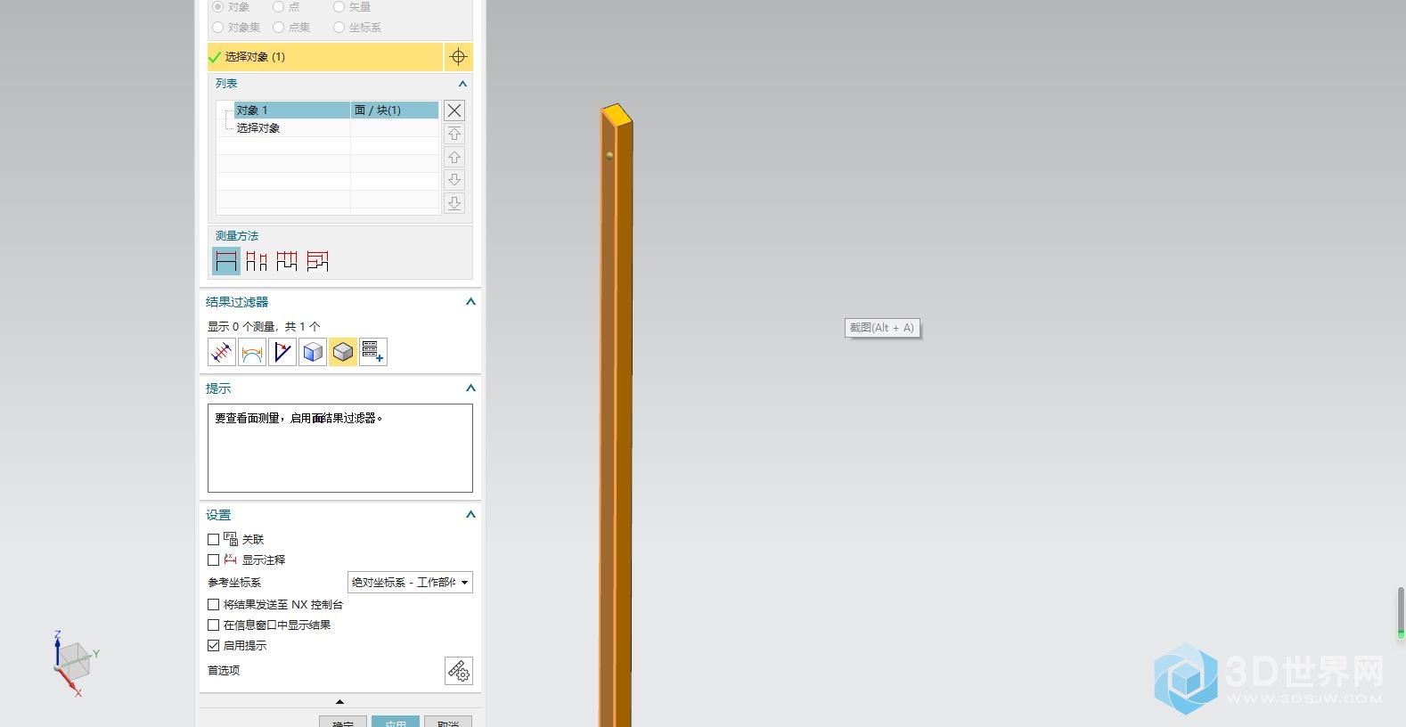Click the other-results filter icon with plus
1406x727 pixels.
tap(373, 352)
